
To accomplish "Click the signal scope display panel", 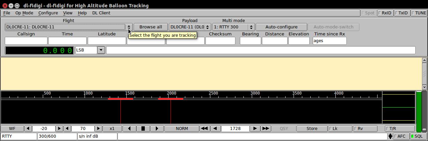I will click(x=399, y=107).
